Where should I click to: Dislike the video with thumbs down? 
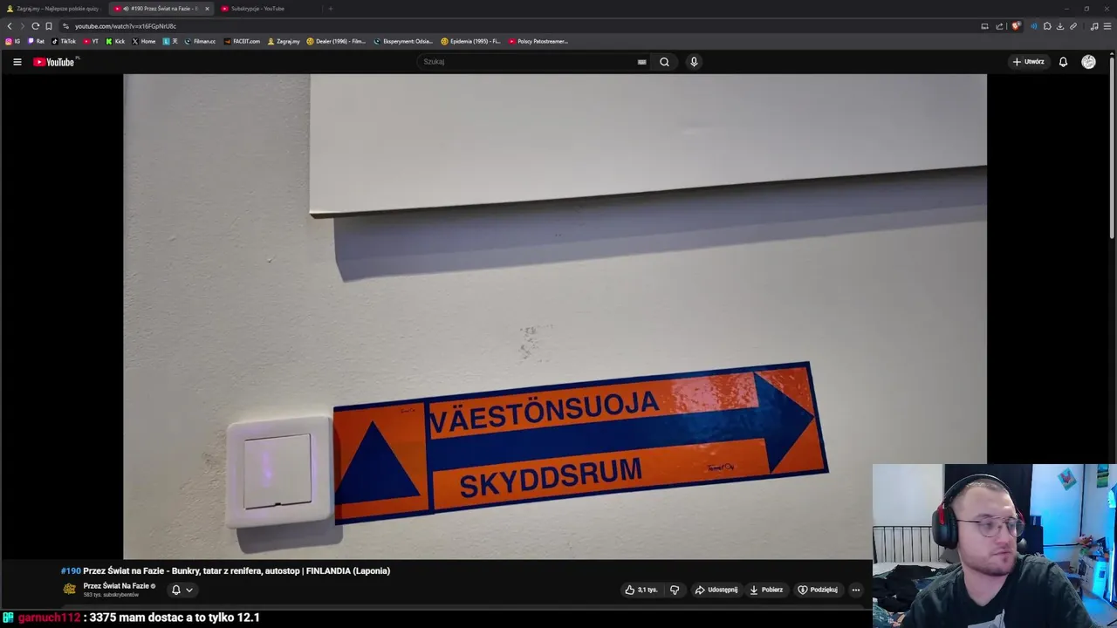[x=675, y=590]
